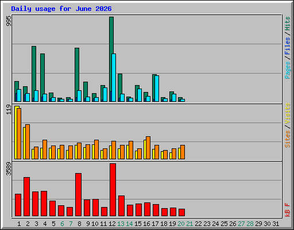This screenshot has width=294, height=230.
Task: Click green weekend day label 20
Action: click(x=181, y=224)
